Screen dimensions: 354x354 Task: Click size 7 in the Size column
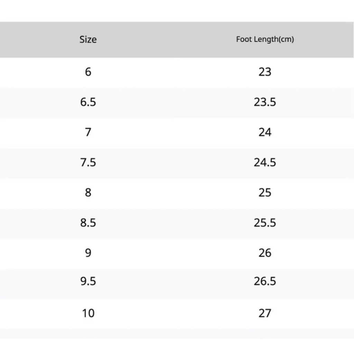[88, 132]
